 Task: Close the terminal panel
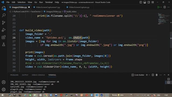pyautogui.click(x=169, y=75)
